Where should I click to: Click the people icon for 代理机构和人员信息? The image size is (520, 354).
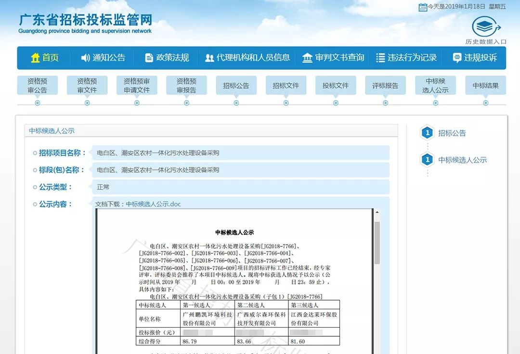pos(209,58)
